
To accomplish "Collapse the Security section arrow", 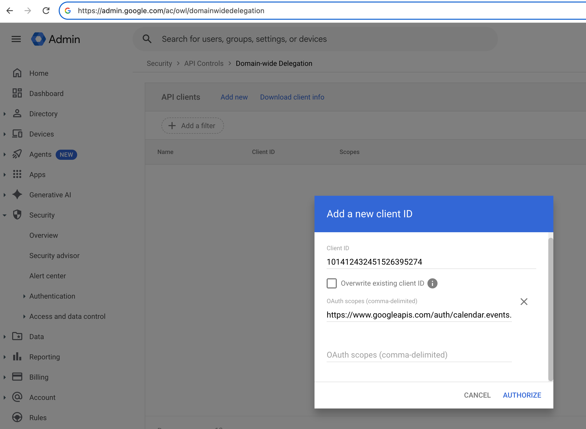I will point(5,215).
